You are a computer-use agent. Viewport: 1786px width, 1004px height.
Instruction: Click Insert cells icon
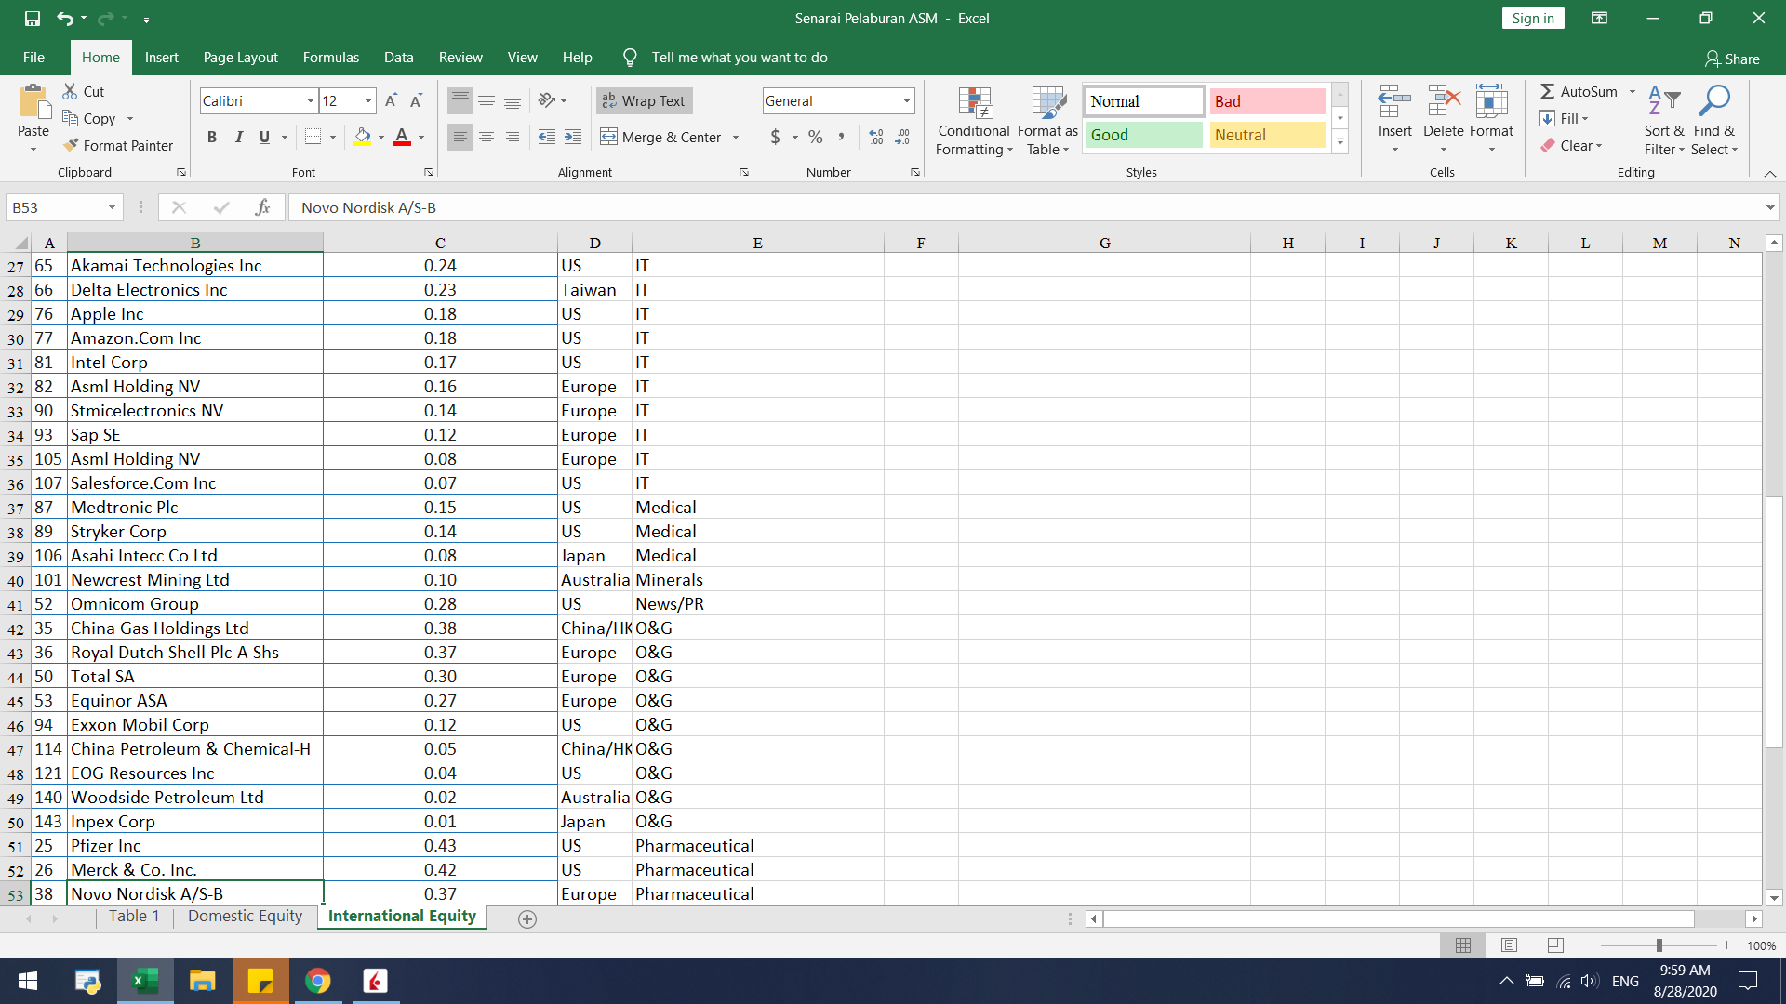tap(1394, 101)
